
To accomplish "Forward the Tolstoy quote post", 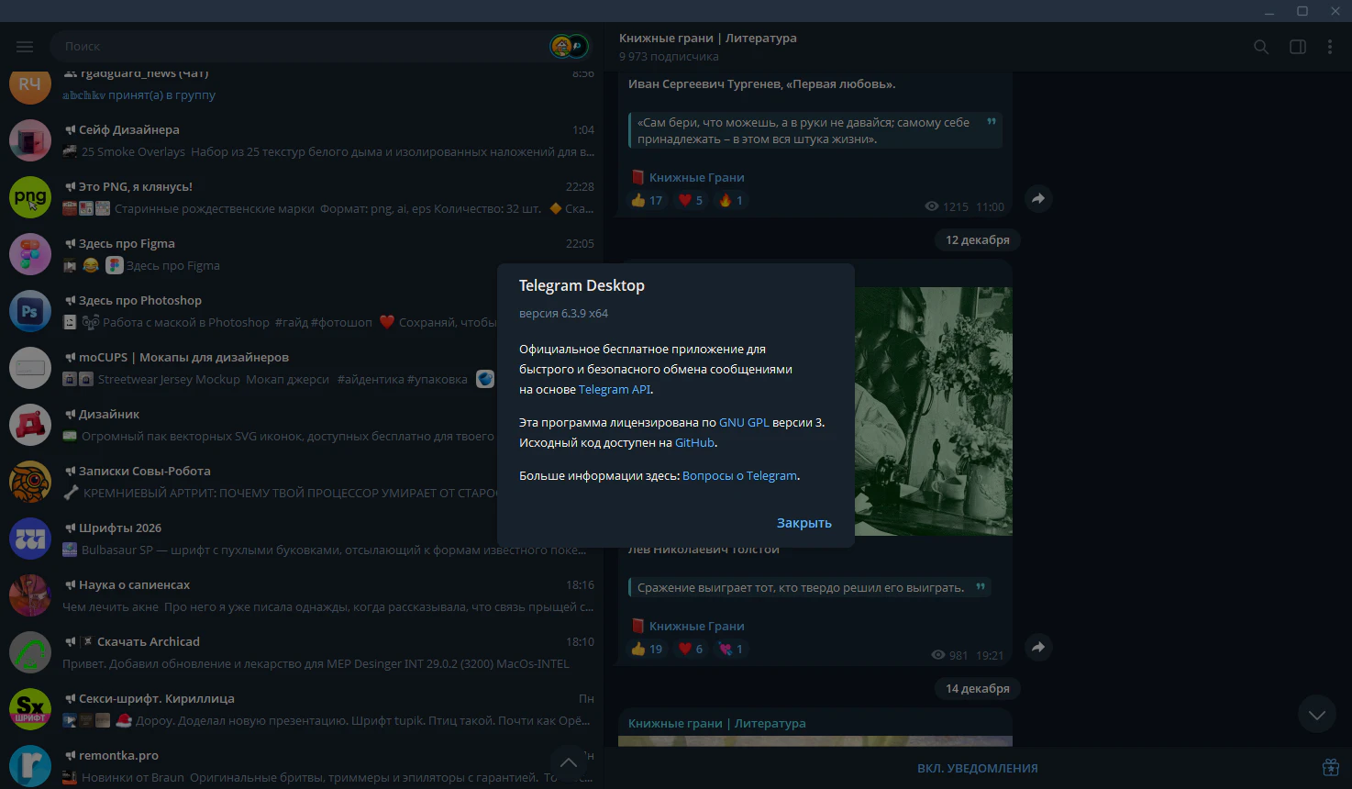I will coord(1037,647).
